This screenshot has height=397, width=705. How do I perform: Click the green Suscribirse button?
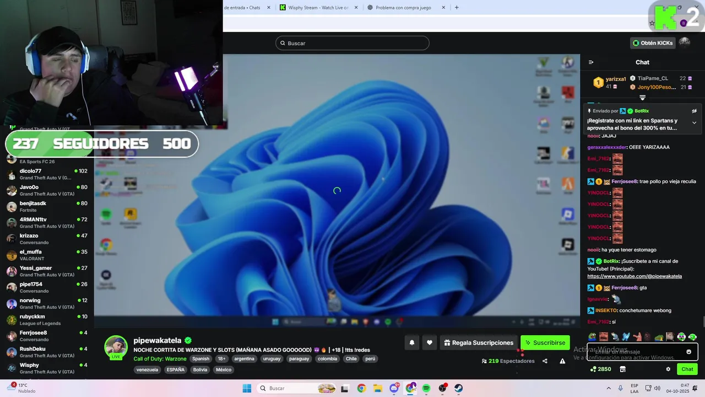545,343
